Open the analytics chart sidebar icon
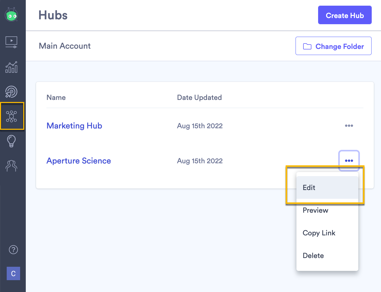This screenshot has width=381, height=292. pos(11,67)
